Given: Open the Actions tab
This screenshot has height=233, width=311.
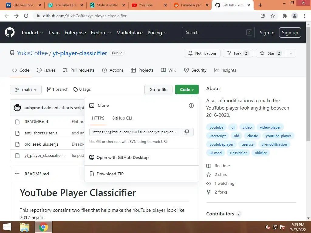Looking at the screenshot, I should (113, 70).
